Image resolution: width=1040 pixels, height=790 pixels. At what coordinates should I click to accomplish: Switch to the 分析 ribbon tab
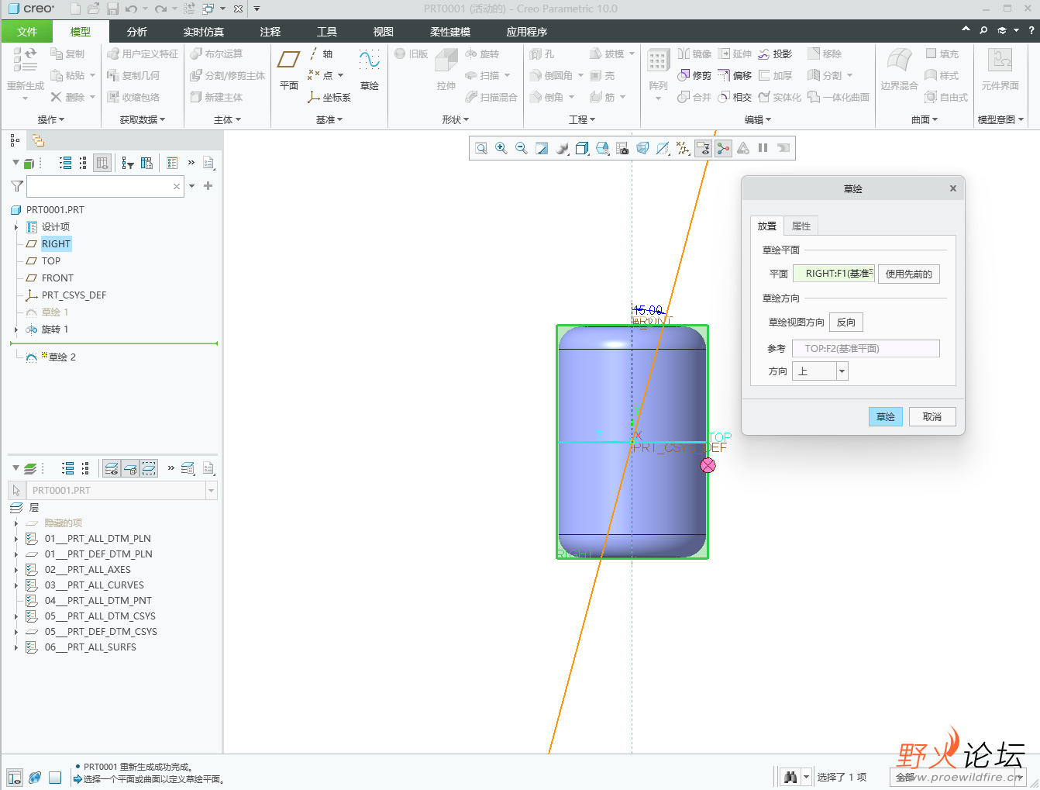[137, 32]
